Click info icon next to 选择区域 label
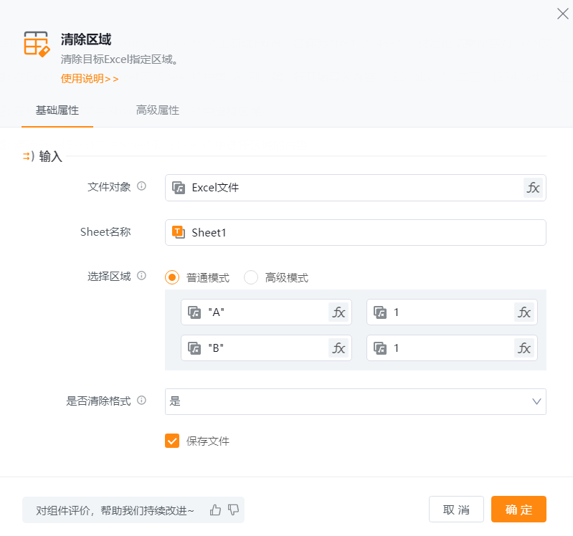 (x=141, y=276)
